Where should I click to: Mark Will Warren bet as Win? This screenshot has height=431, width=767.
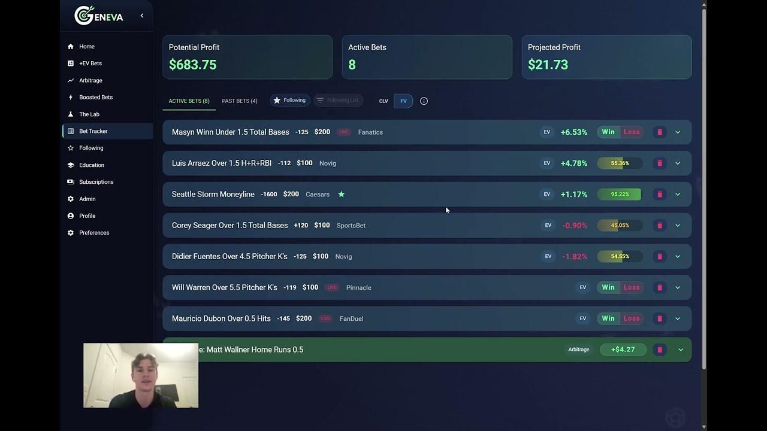[608, 288]
